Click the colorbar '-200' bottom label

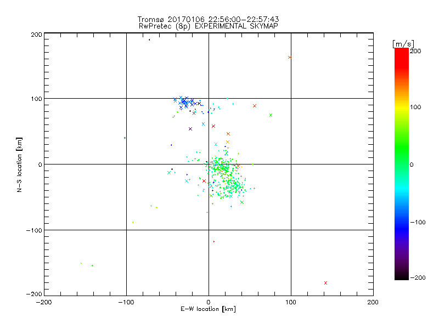tap(418, 277)
